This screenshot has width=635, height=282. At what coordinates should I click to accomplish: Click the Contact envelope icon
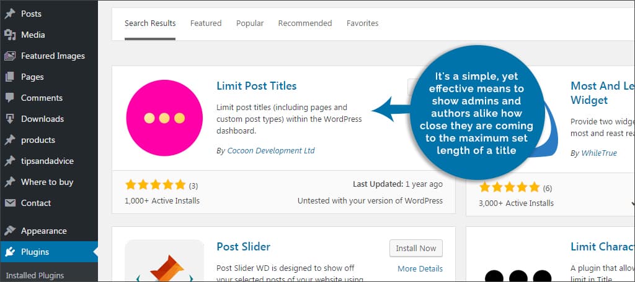click(10, 203)
